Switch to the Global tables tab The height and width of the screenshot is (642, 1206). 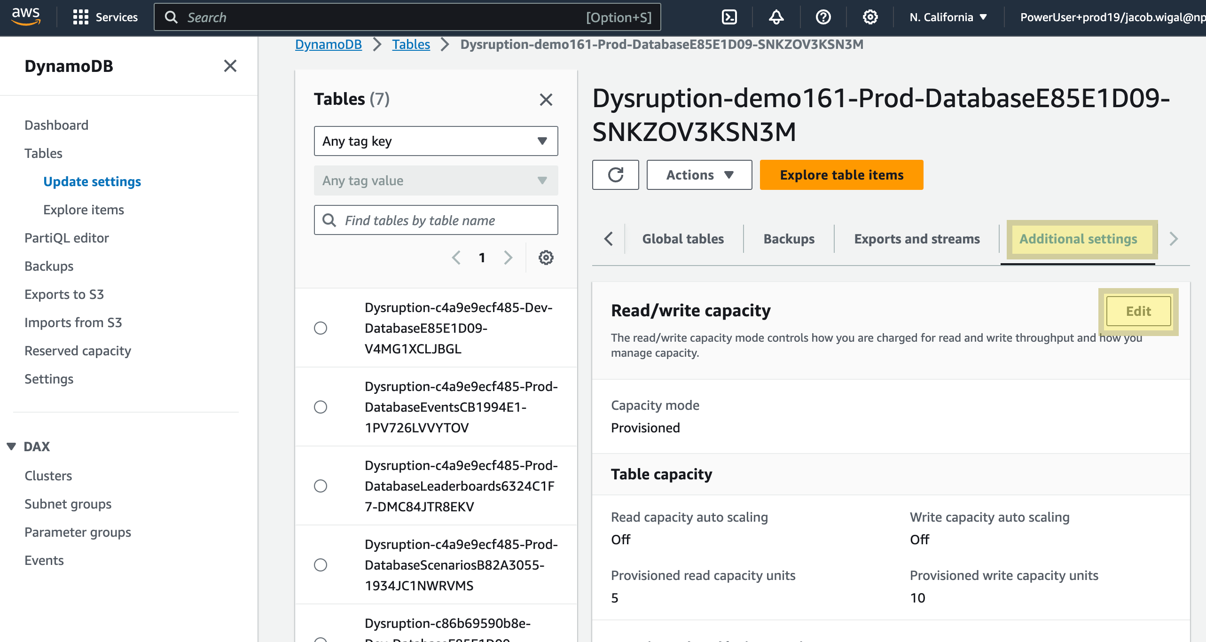click(x=682, y=239)
